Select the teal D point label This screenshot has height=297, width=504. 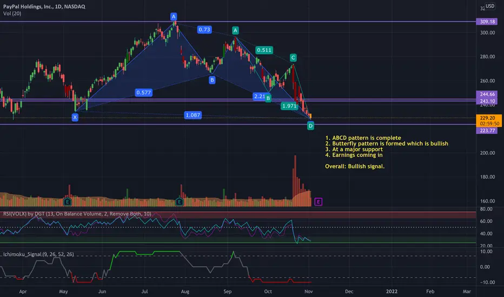[310, 126]
